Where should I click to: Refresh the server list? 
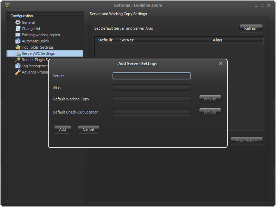[x=251, y=28]
